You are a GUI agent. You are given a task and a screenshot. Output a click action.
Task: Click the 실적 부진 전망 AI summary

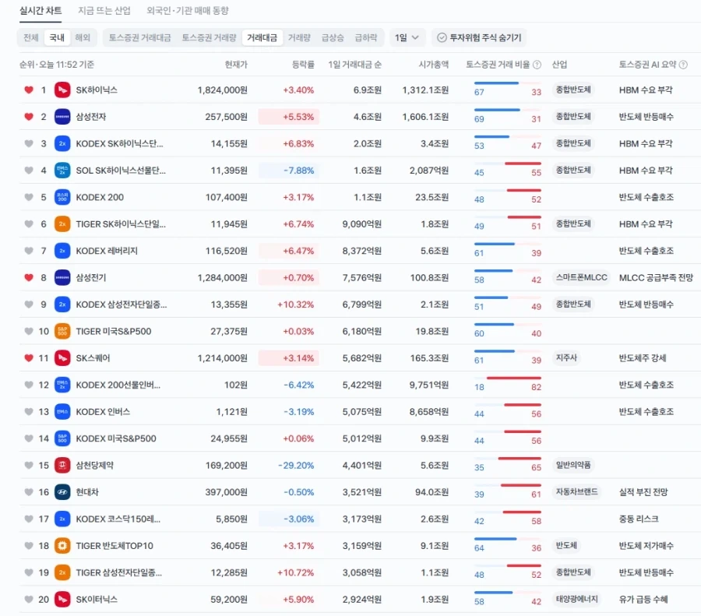pos(643,492)
